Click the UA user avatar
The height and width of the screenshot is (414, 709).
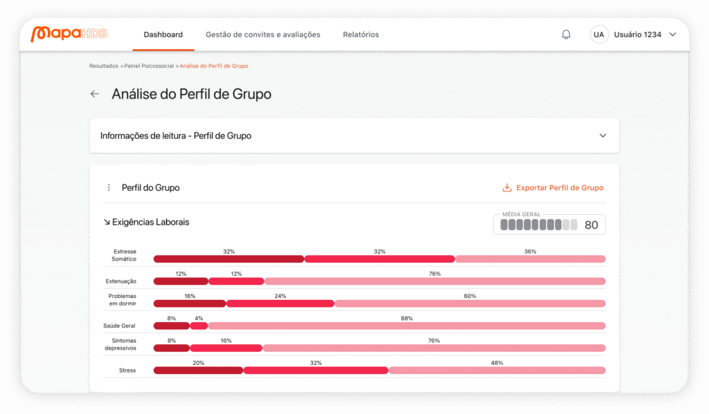point(599,35)
